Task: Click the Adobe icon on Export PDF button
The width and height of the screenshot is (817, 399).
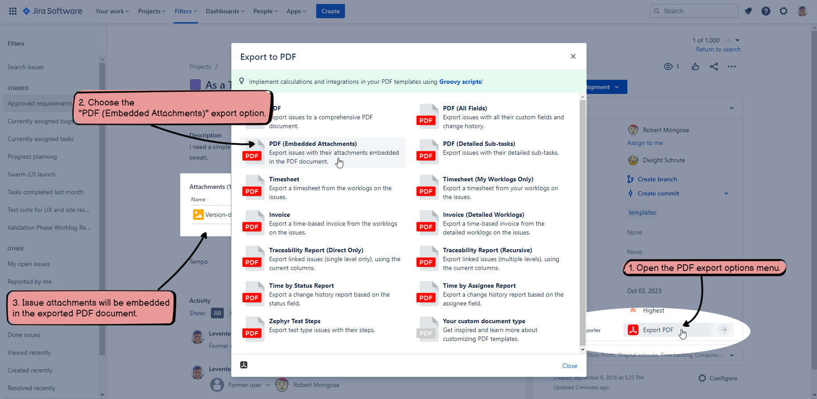Action: click(x=632, y=330)
